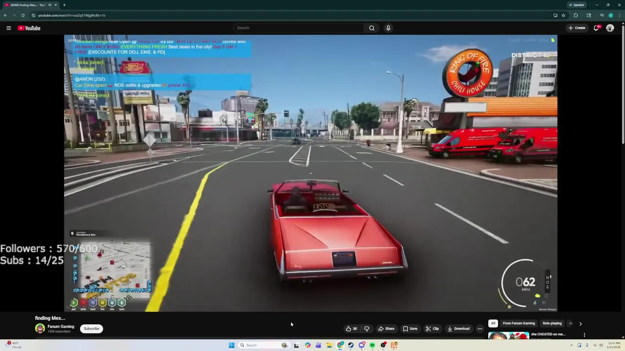Viewport: 625px width, 351px height.
Task: Click the search magnifier button
Action: tap(372, 28)
